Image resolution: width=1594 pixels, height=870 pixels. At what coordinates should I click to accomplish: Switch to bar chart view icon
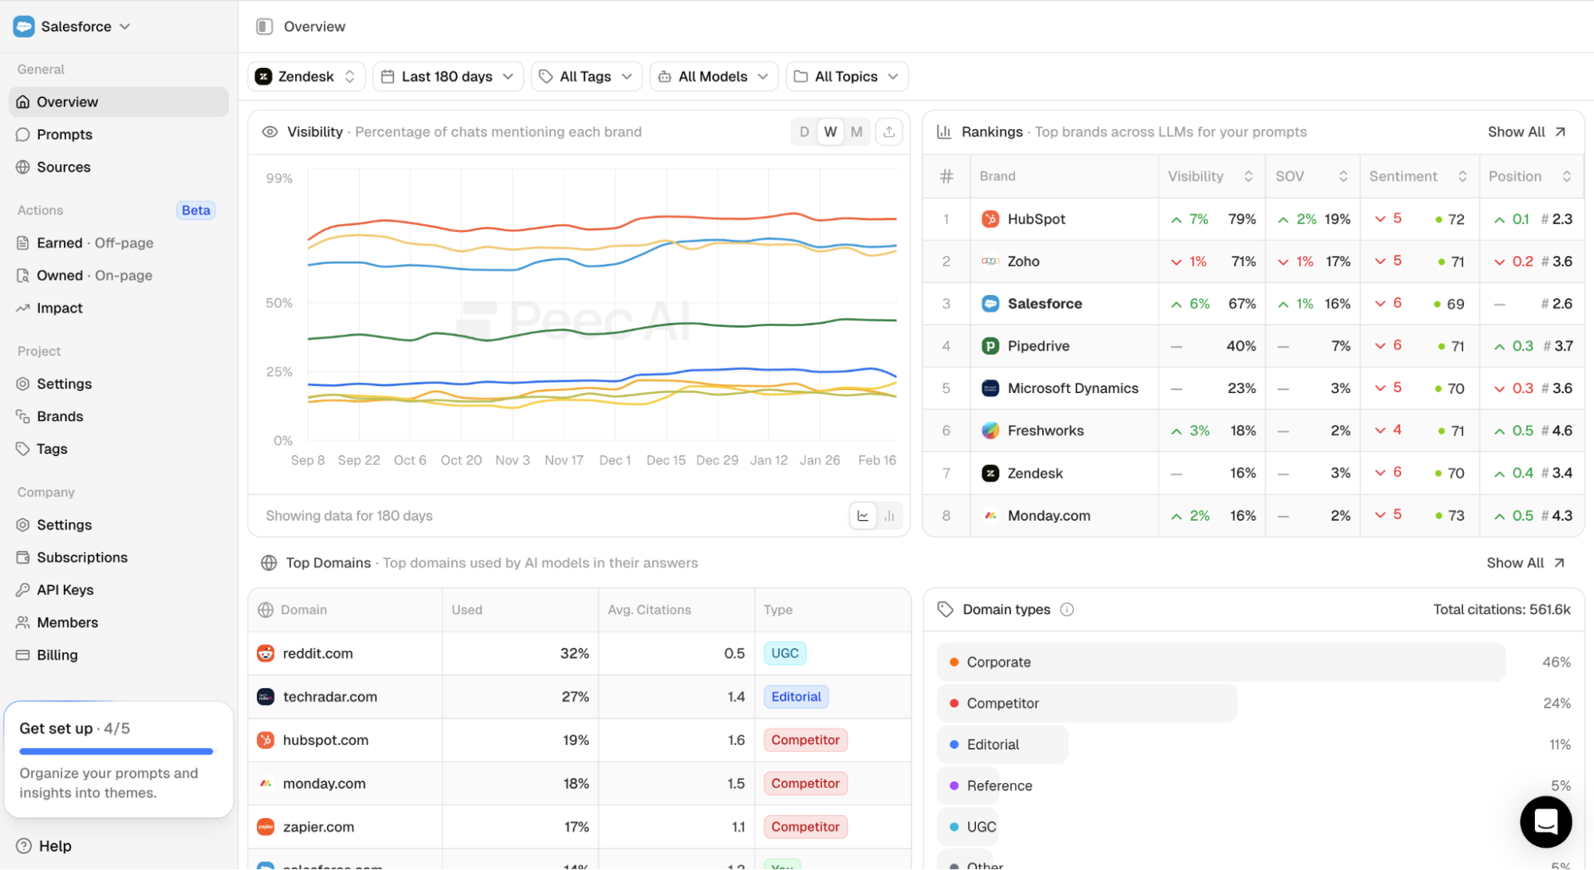click(x=889, y=516)
